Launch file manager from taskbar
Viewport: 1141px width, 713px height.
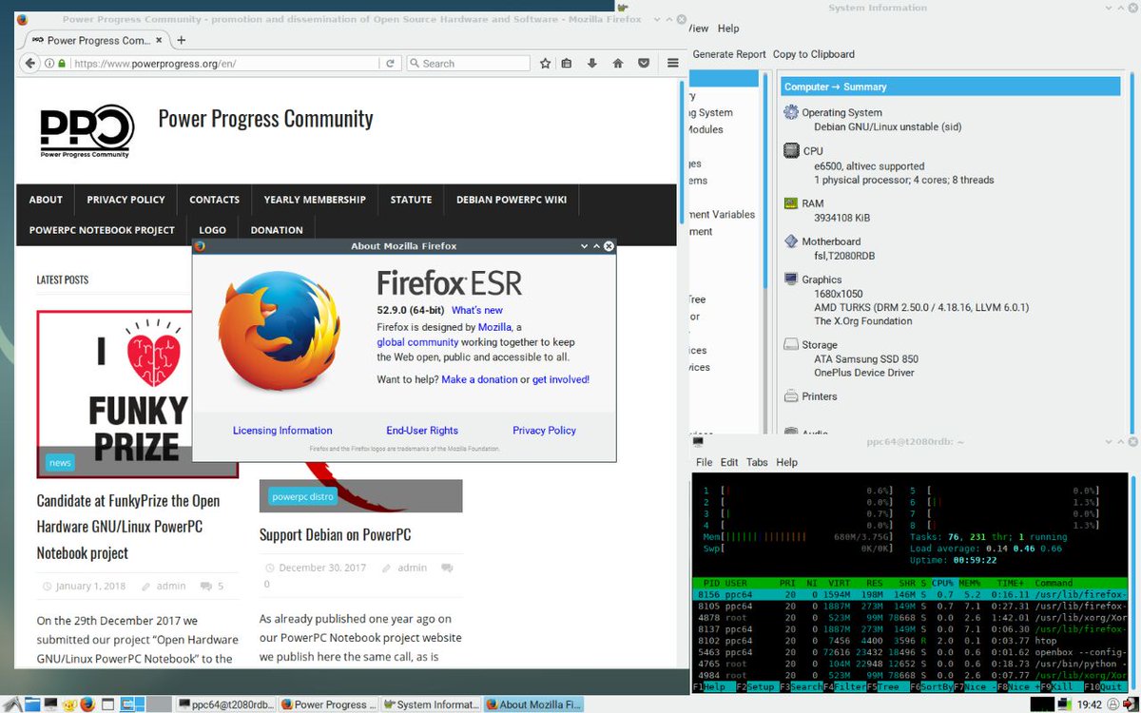(x=33, y=704)
